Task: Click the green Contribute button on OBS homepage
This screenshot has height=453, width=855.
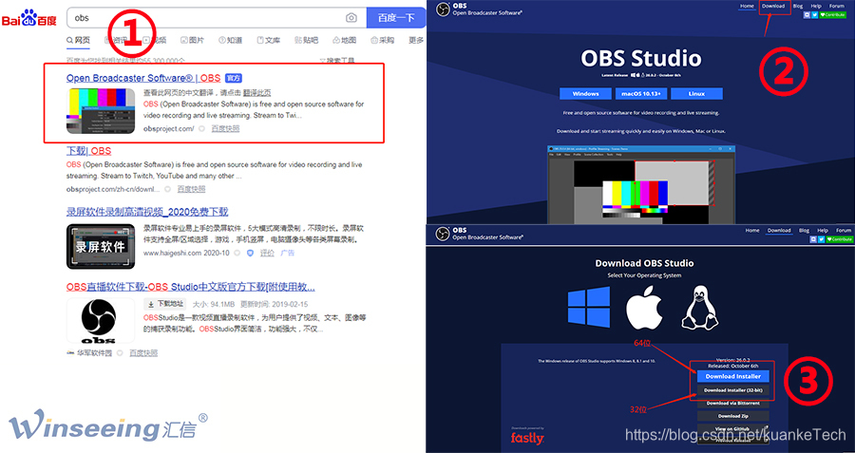Action: [832, 14]
